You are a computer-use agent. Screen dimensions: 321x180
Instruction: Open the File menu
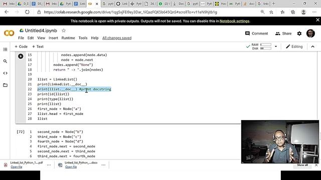pyautogui.click(x=21, y=38)
